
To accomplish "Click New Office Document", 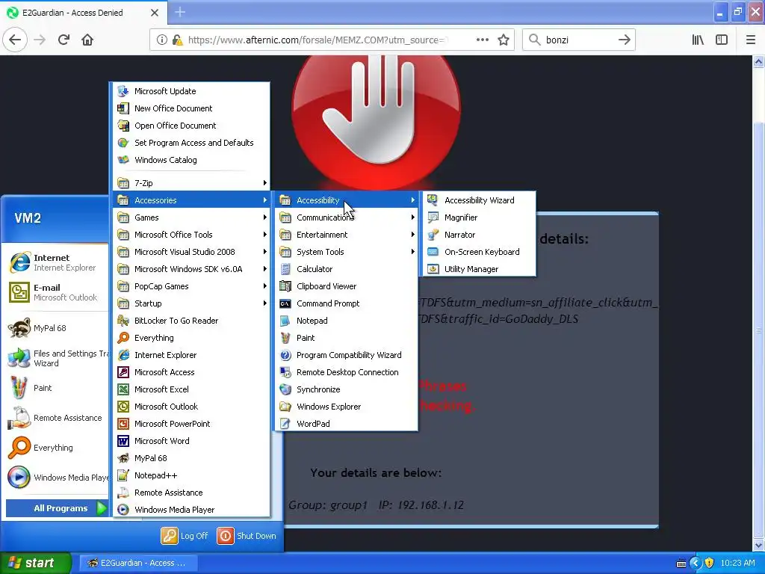I will point(191,108).
